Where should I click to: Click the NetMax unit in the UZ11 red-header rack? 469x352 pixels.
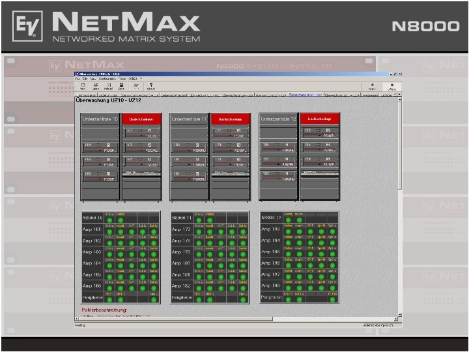pyautogui.click(x=231, y=173)
